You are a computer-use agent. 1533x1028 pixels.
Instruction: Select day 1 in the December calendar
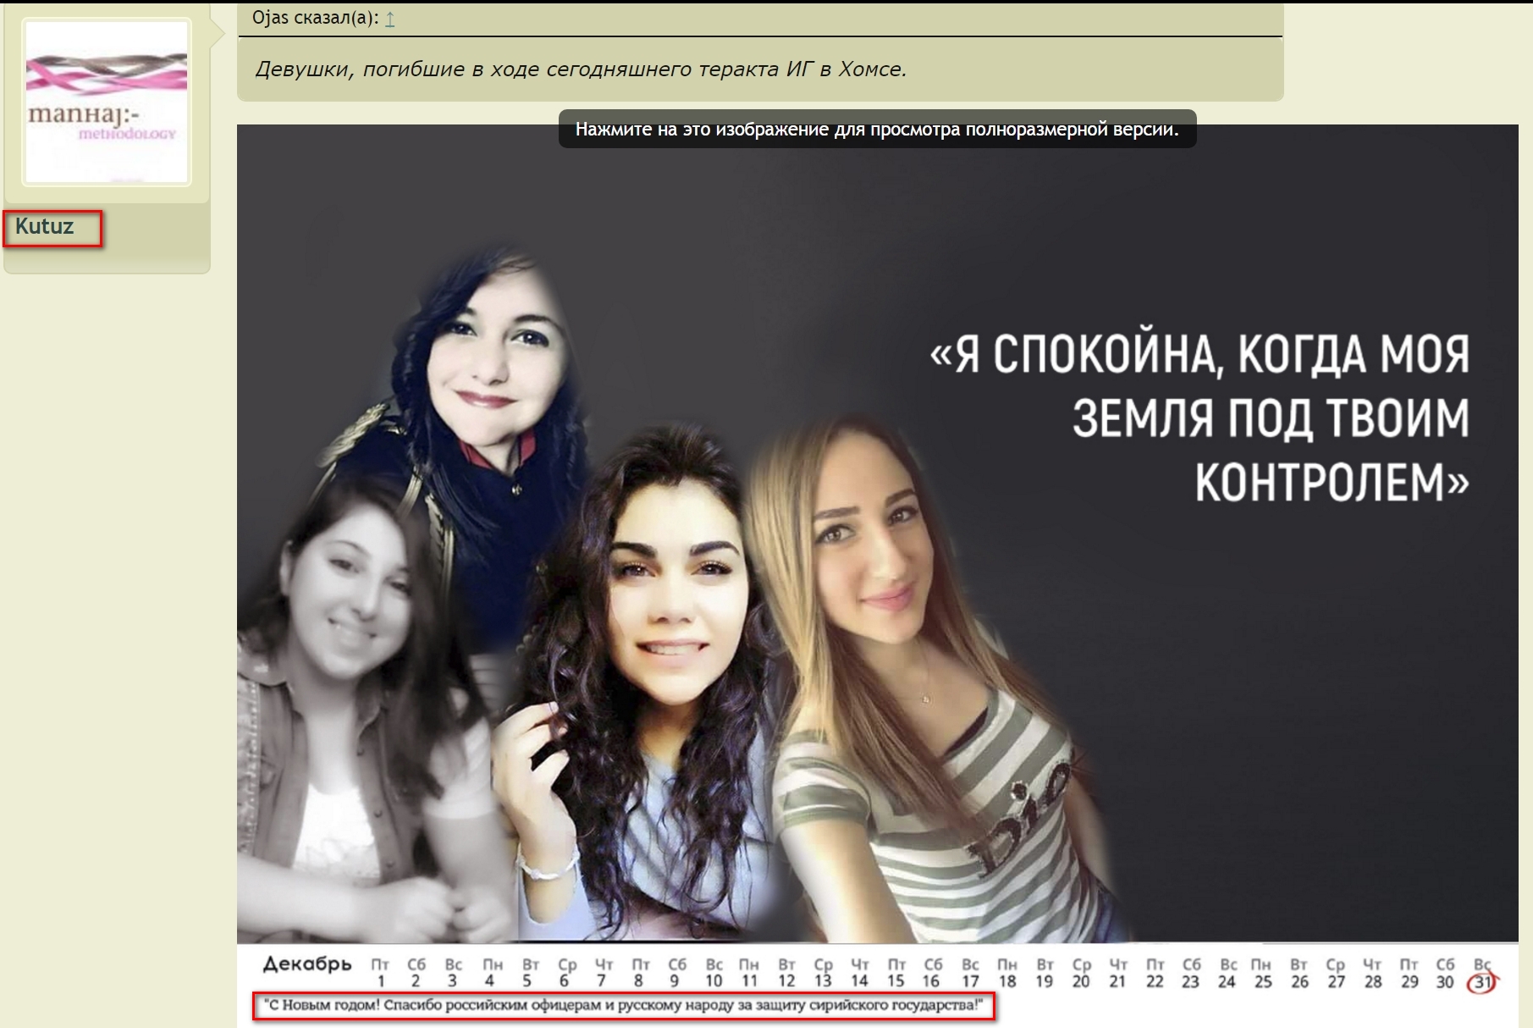click(381, 981)
